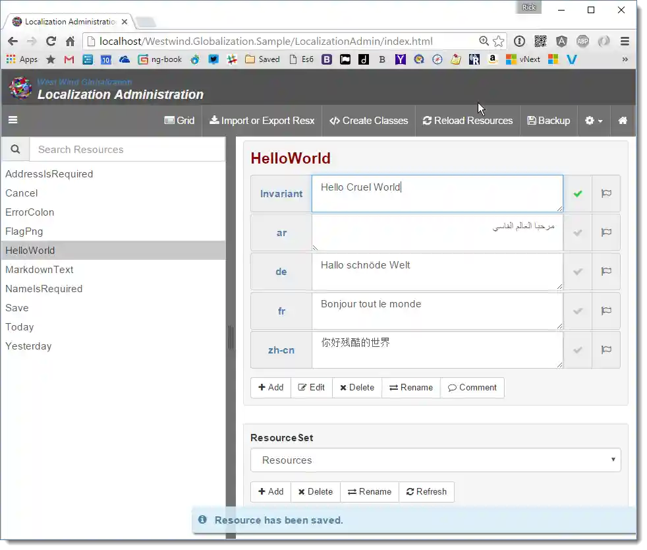Toggle the flag icon for the German translation

[606, 271]
